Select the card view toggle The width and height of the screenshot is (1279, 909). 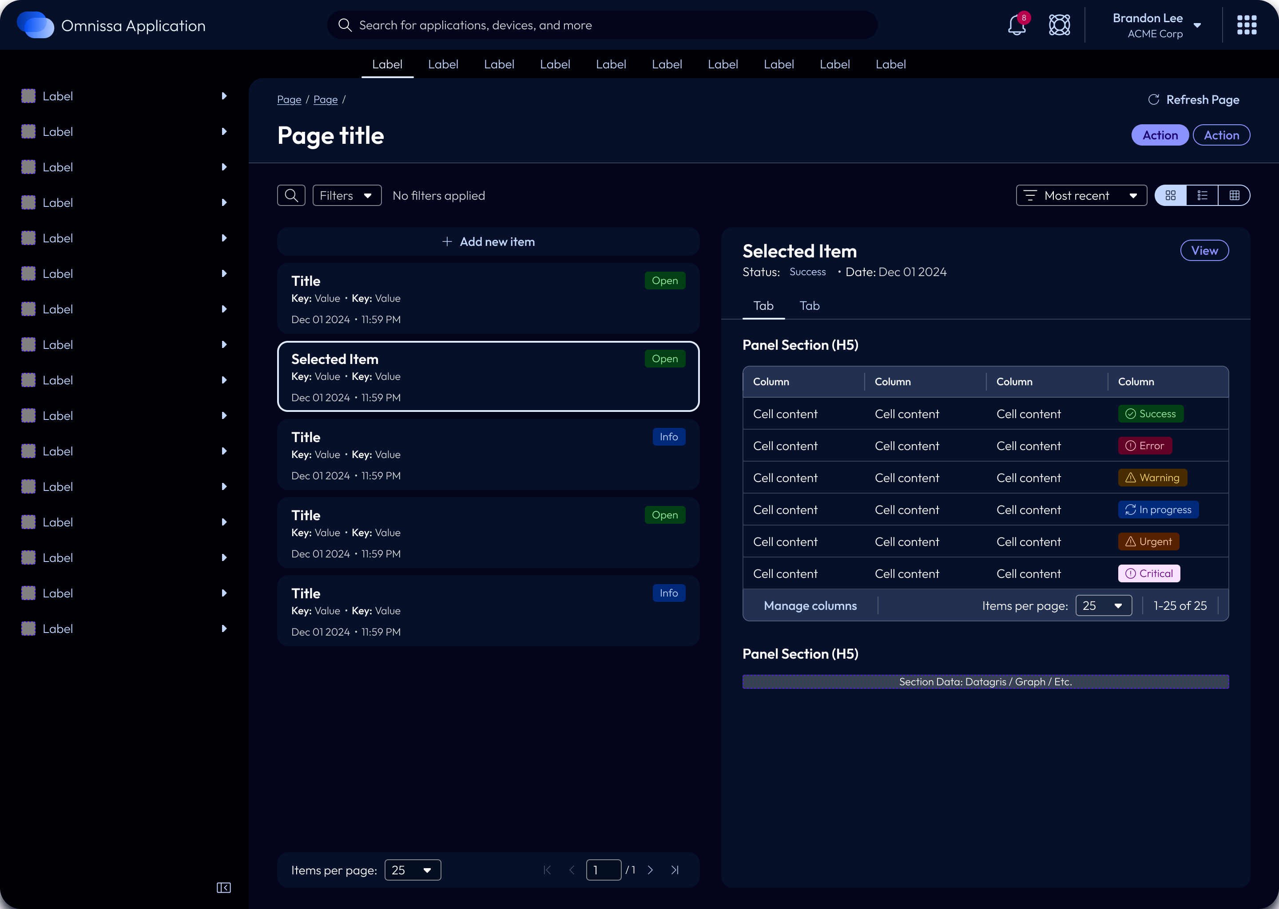(x=1170, y=195)
